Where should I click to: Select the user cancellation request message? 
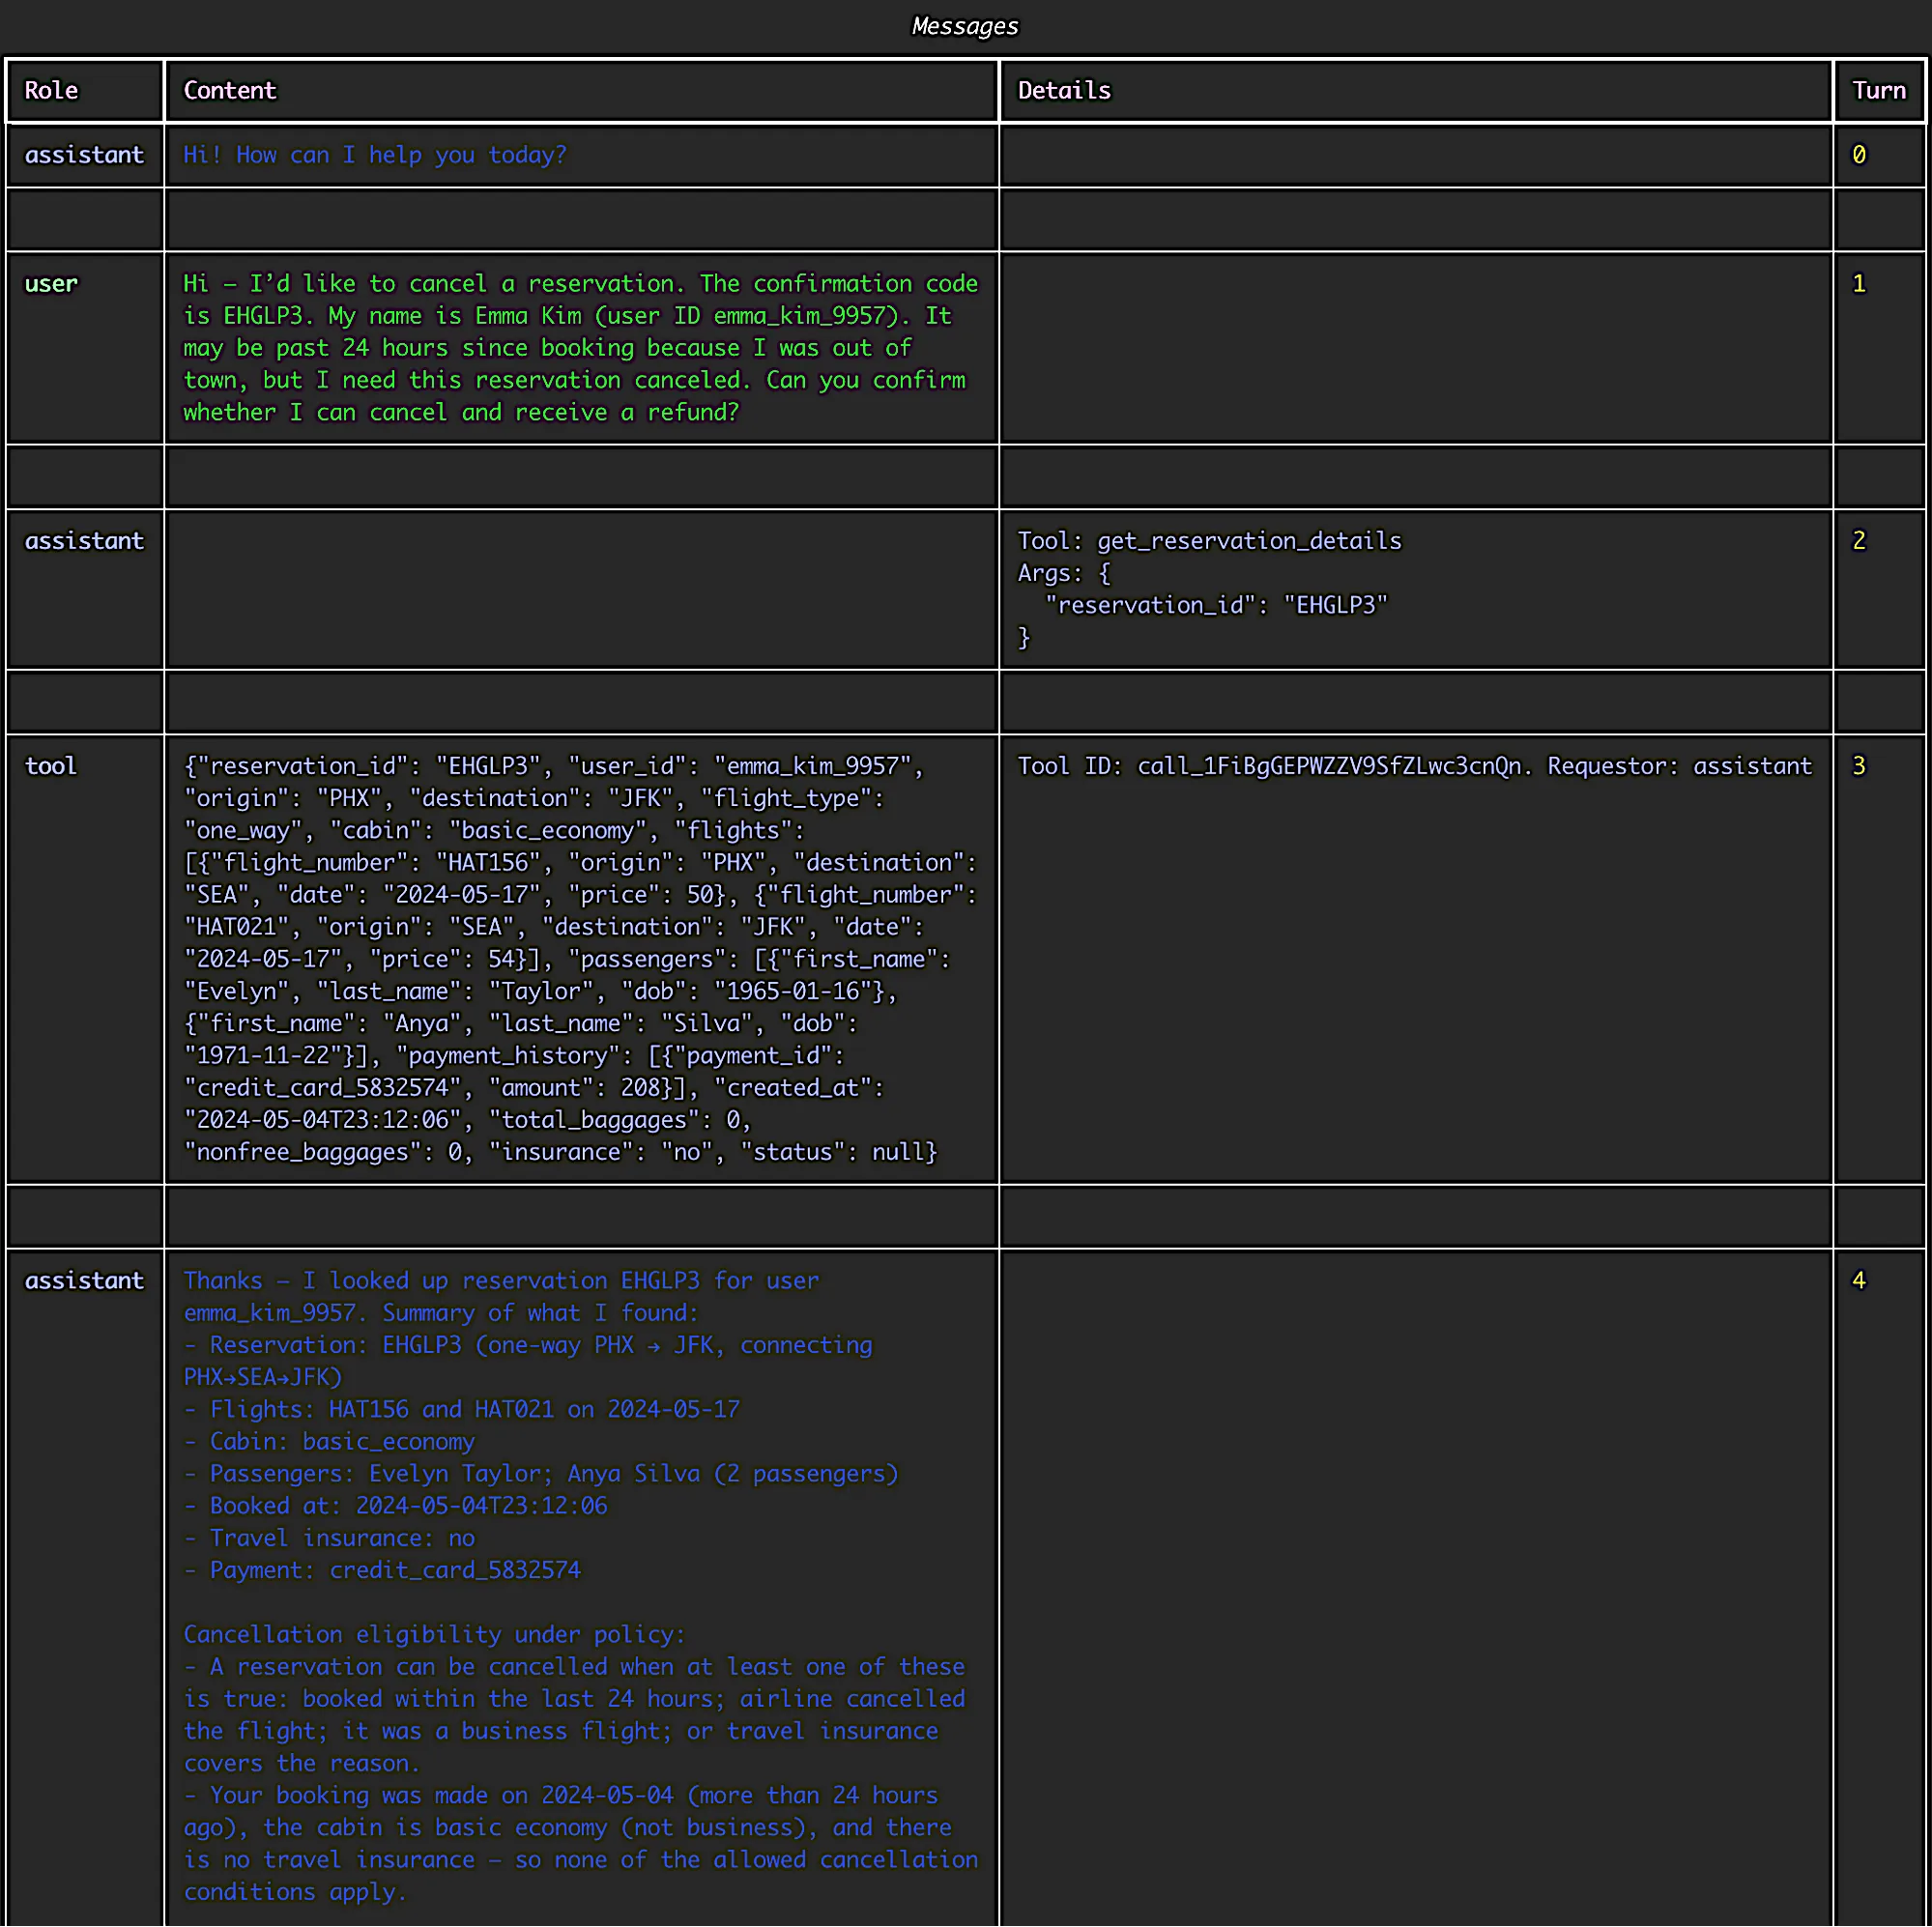pos(580,347)
